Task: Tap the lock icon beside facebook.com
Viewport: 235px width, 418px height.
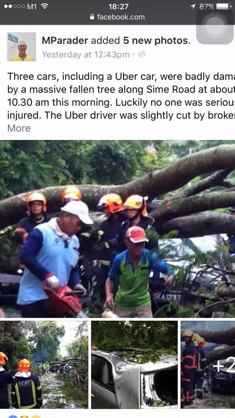Action: [92, 17]
